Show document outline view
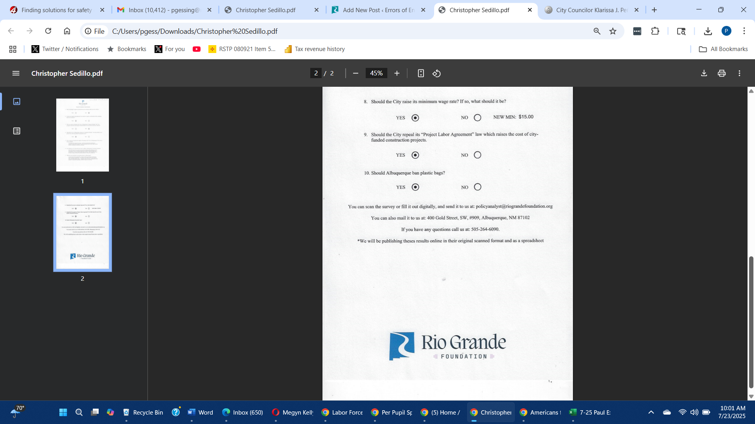Viewport: 755px width, 424px height. click(17, 131)
